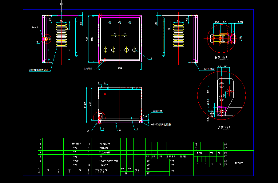
Task: Click the 6.35 dimension in detail B
Action: [240, 22]
